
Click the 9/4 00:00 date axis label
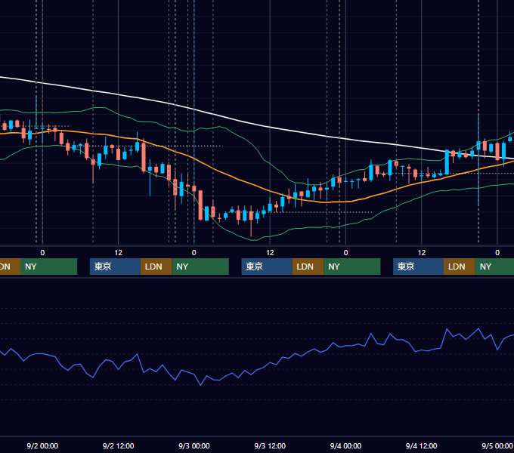[x=345, y=445]
